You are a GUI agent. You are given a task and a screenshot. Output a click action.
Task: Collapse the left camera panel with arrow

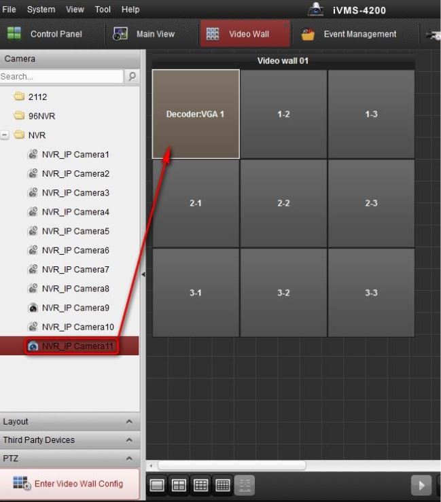click(x=143, y=274)
